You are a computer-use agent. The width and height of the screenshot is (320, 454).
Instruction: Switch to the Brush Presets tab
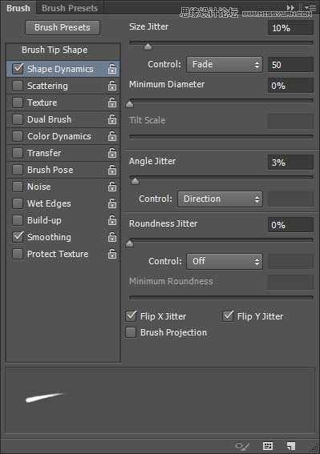70,8
